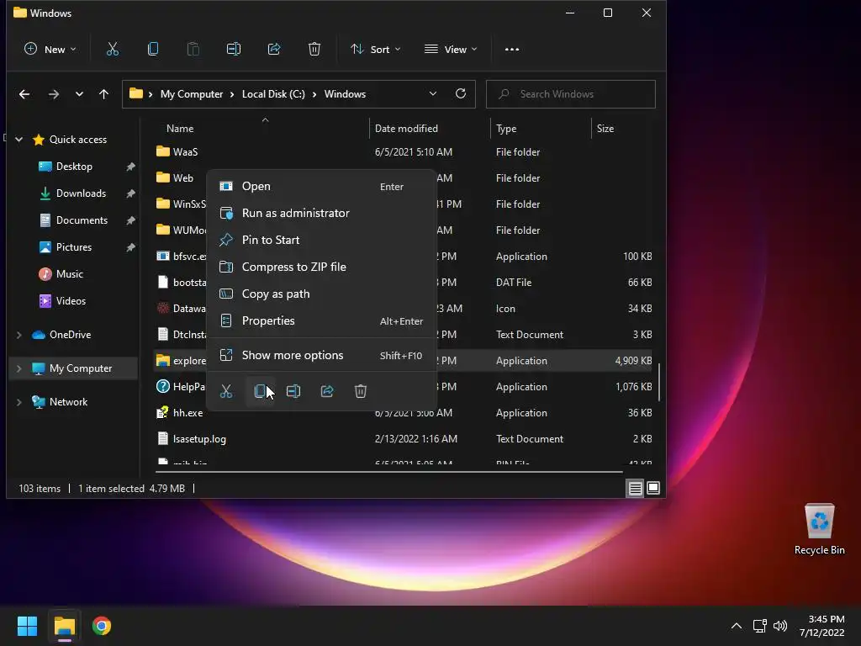
Task: Click the Delete icon in the context menu
Action: 360,391
